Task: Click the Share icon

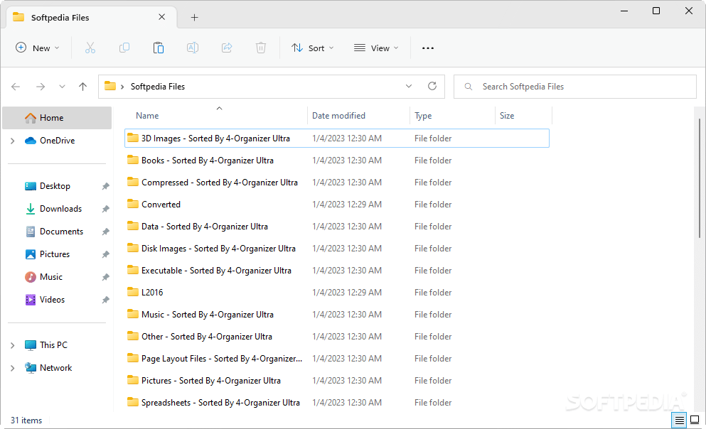Action: [227, 48]
